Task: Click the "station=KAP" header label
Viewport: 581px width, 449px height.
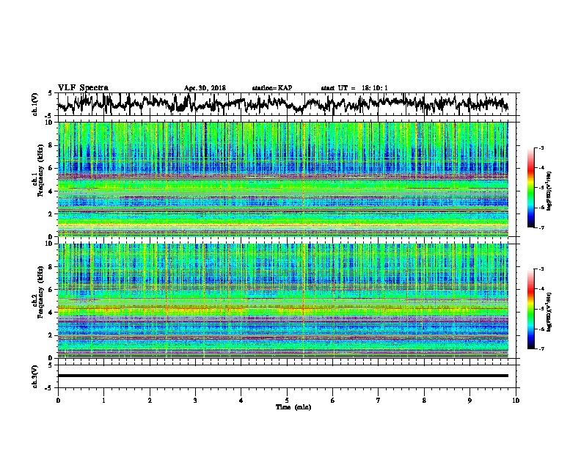Action: tap(272, 88)
